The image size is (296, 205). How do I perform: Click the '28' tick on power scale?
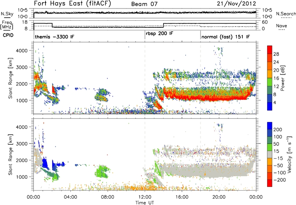coord(276,54)
